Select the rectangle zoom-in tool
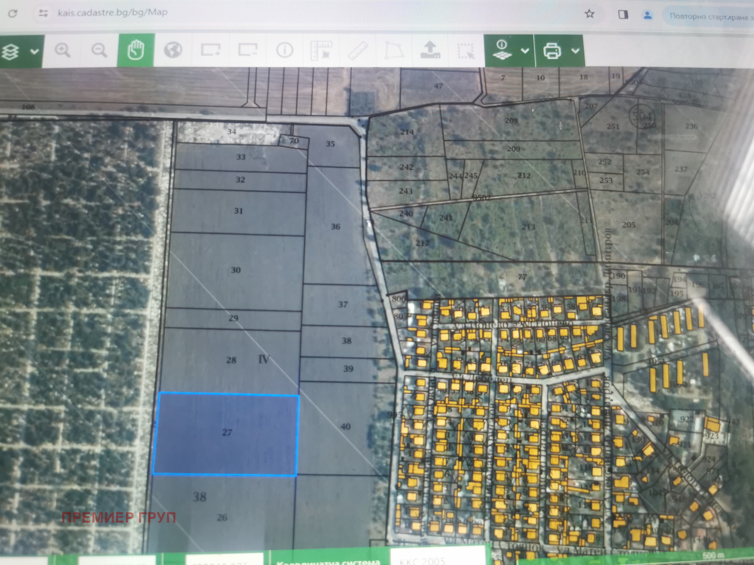Viewport: 754px width, 565px height. click(x=210, y=50)
